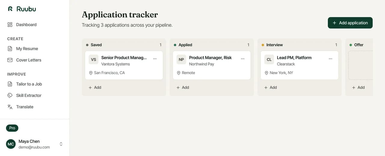This screenshot has width=385, height=156.
Task: Click the Saved column heading
Action: pyautogui.click(x=96, y=45)
